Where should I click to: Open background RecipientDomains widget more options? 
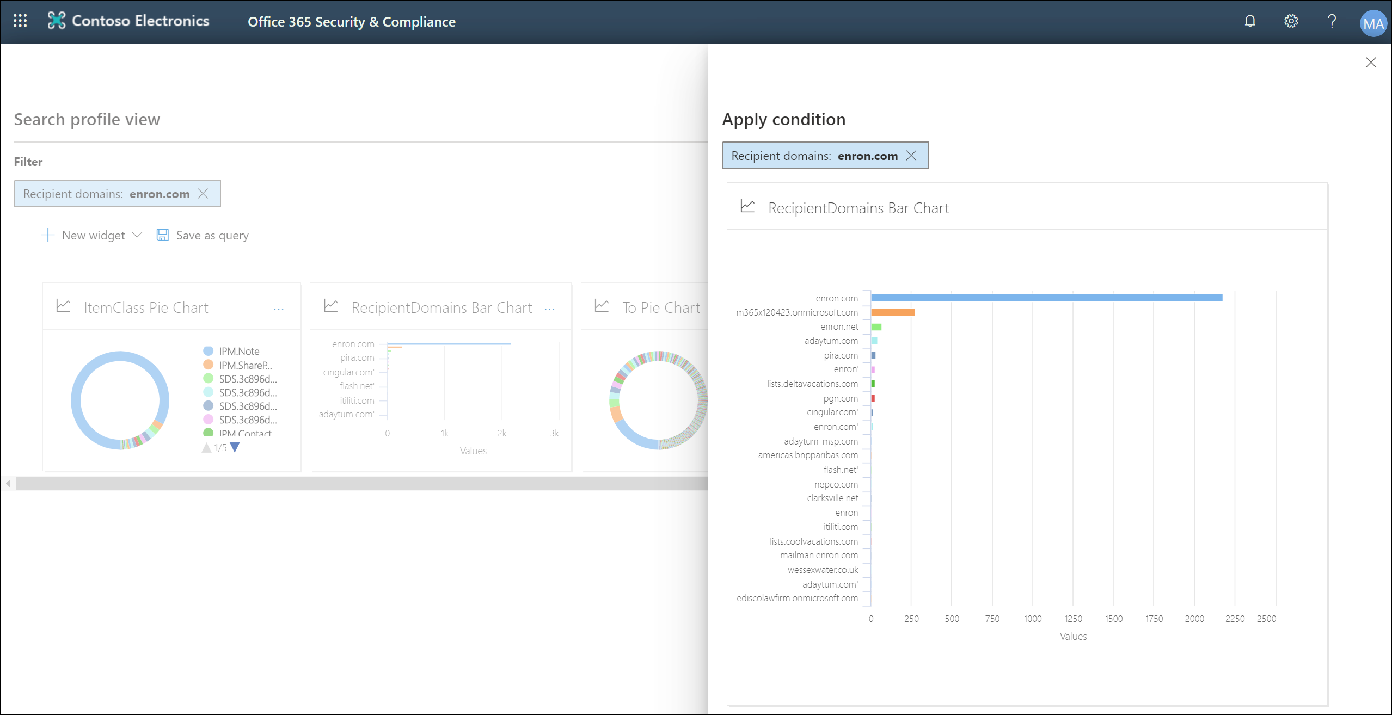[x=550, y=309]
